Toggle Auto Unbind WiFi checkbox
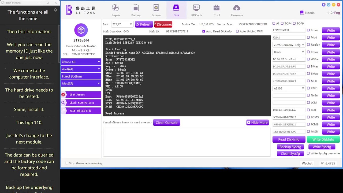 pos(237,31)
